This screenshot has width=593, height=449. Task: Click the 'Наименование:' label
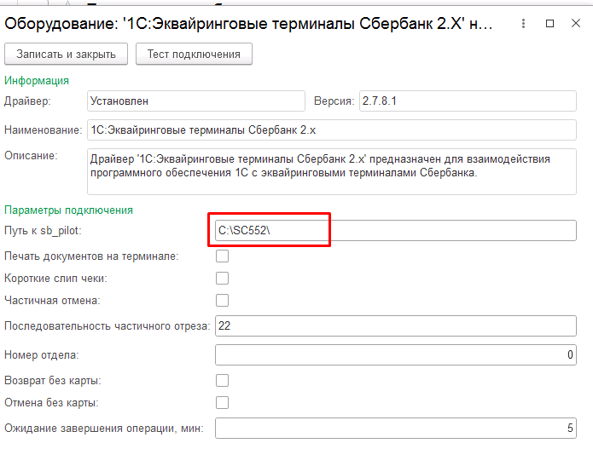[44, 130]
